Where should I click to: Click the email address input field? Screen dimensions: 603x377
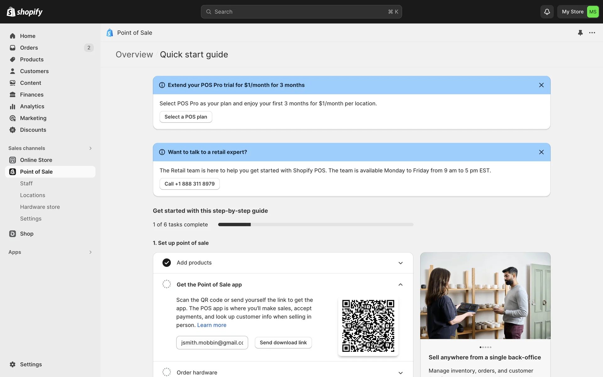point(212,342)
